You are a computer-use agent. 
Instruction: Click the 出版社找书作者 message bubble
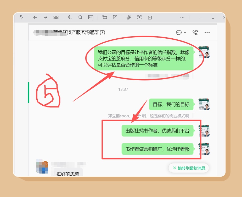coord(157,131)
